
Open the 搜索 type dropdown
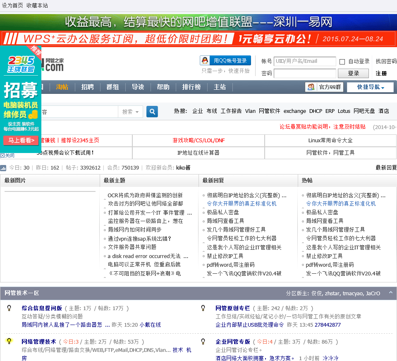(x=130, y=112)
